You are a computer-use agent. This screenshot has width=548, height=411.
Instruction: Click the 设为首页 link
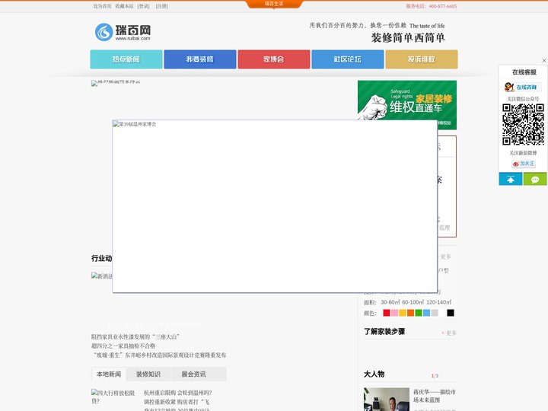102,6
